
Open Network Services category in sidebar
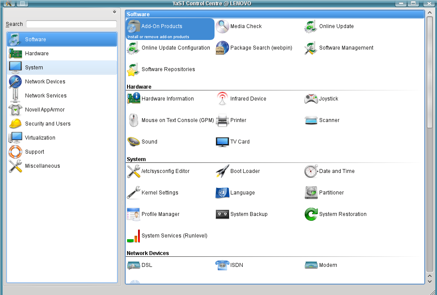click(62, 95)
